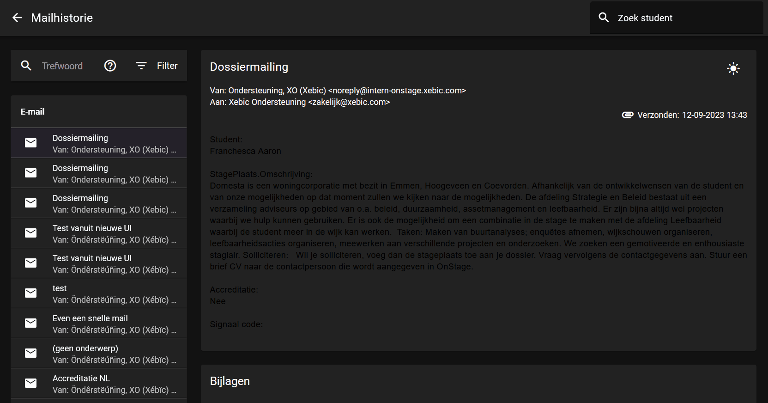Select the second Dossiermailing email title
768x403 pixels.
click(80, 168)
